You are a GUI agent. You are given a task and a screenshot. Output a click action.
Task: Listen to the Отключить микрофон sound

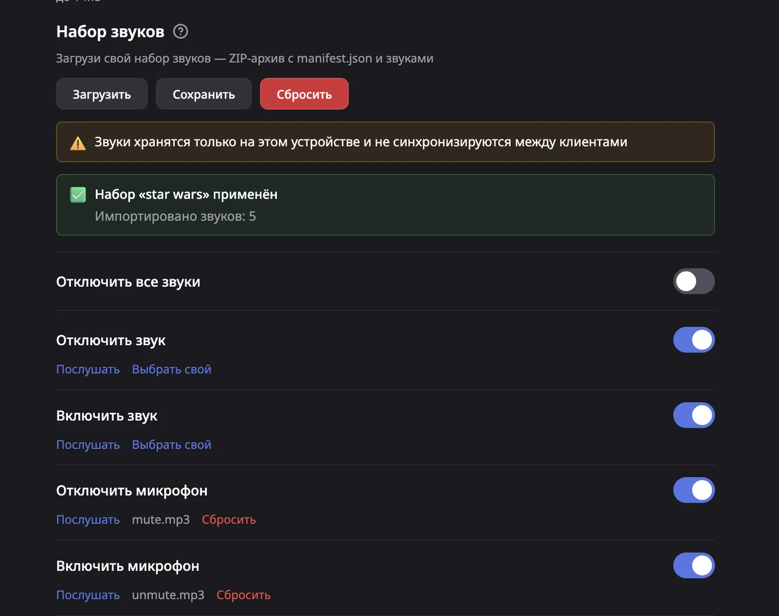pyautogui.click(x=88, y=520)
